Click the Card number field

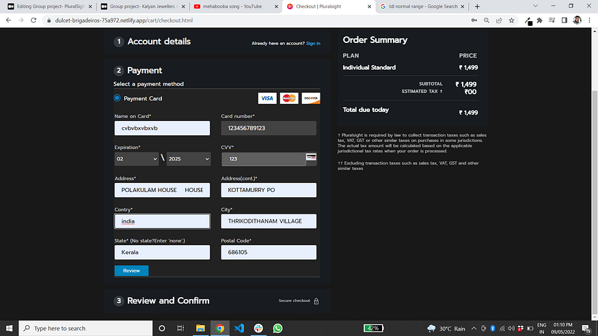269,128
